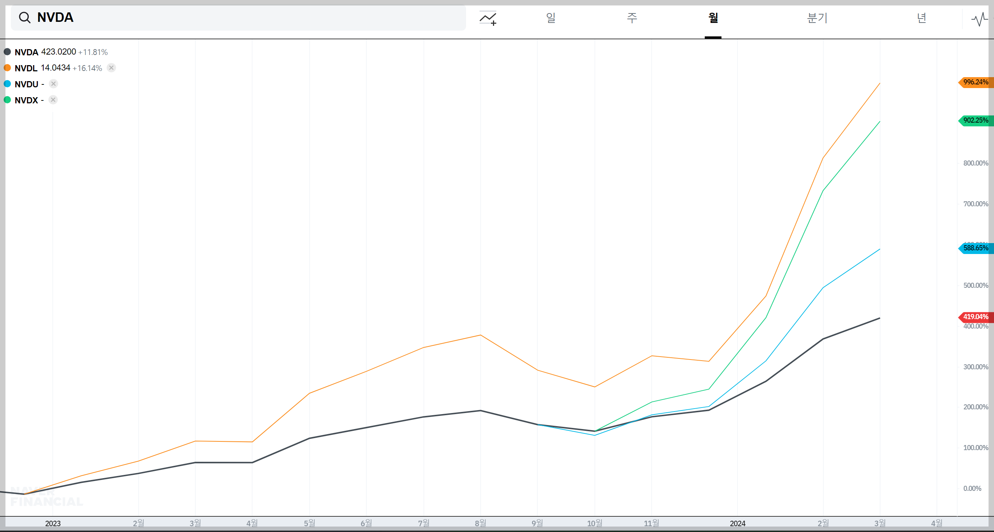This screenshot has height=532, width=994.
Task: Click the red 419.04% axis label
Action: point(975,317)
